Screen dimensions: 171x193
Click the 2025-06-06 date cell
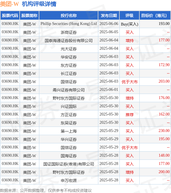109,24
